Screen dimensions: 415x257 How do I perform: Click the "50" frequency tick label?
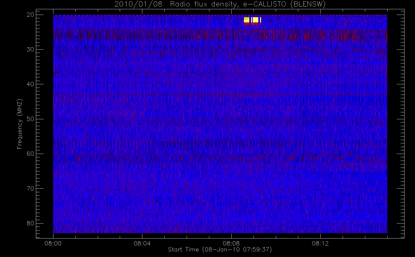[x=30, y=119]
